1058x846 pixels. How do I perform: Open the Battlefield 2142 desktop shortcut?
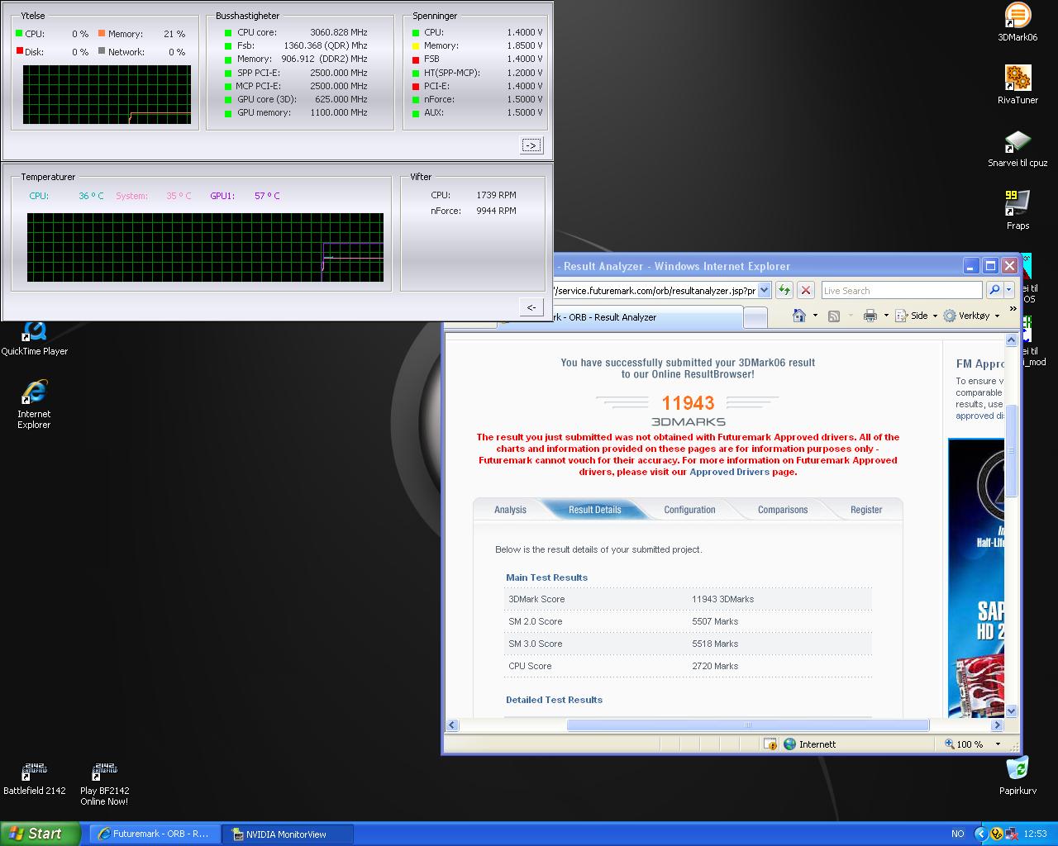(34, 778)
